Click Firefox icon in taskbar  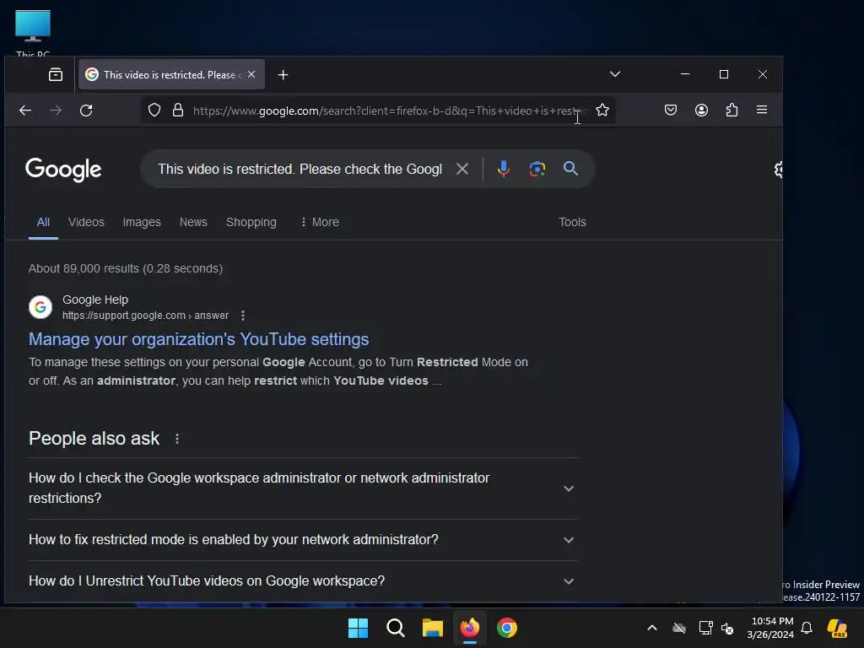point(469,628)
